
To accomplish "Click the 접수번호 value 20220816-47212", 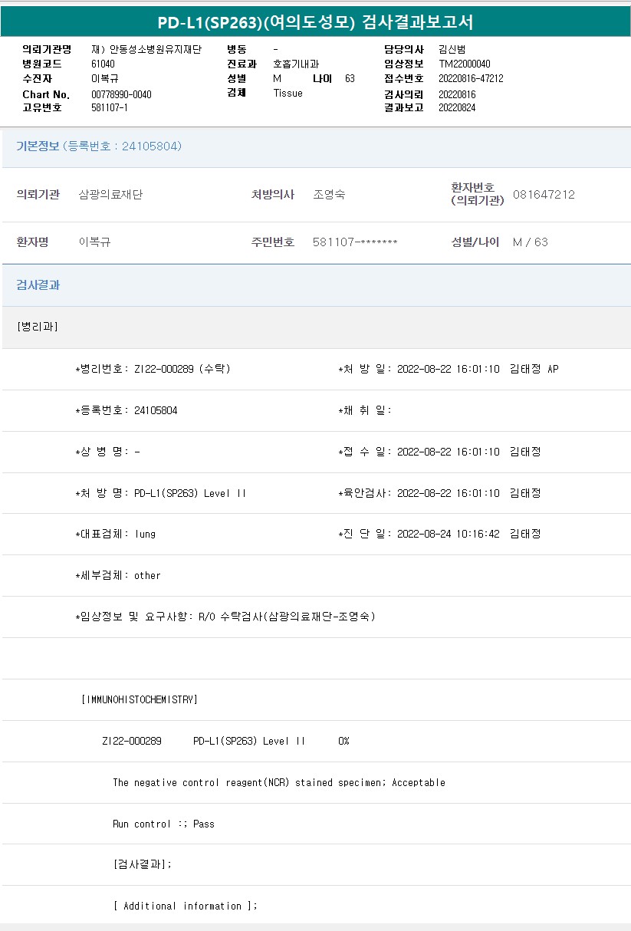I will [x=471, y=79].
